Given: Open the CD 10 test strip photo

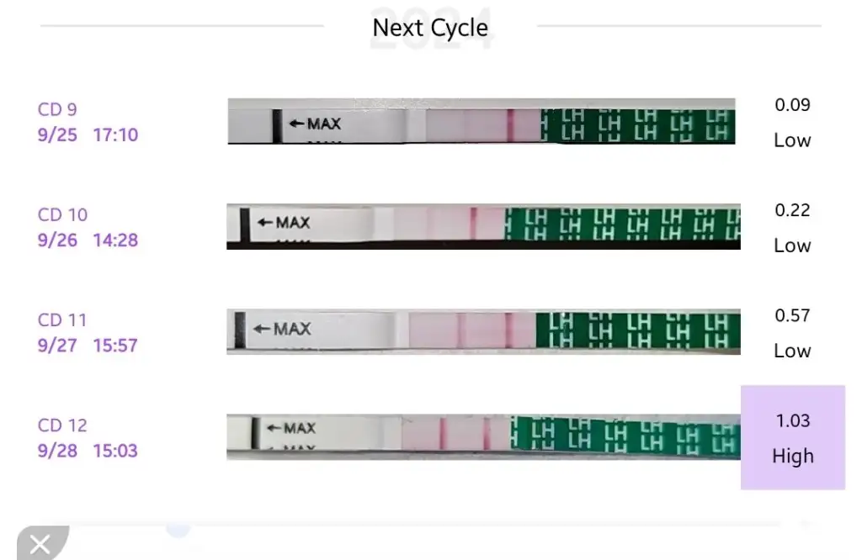Looking at the screenshot, I should tap(483, 226).
